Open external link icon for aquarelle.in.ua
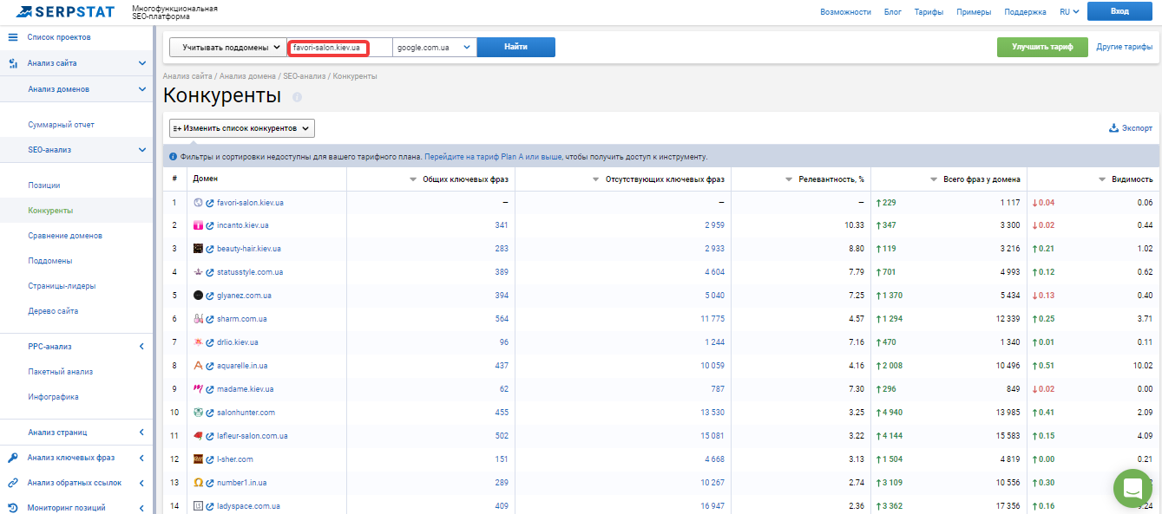The height and width of the screenshot is (514, 1162). point(210,366)
